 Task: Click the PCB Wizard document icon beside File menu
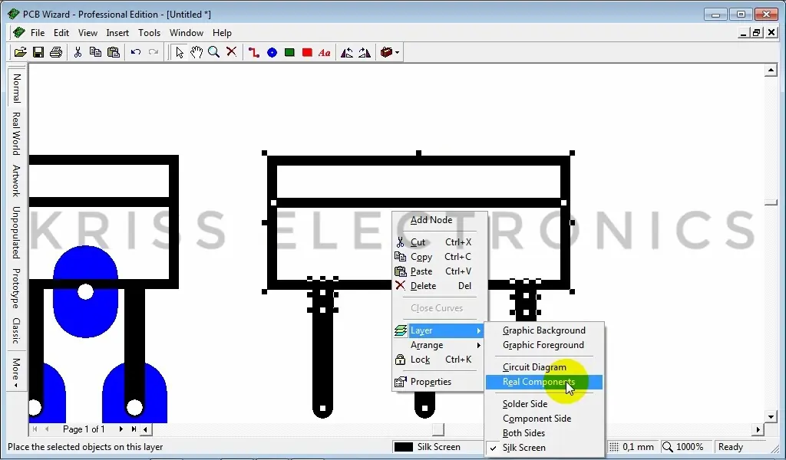pyautogui.click(x=19, y=32)
